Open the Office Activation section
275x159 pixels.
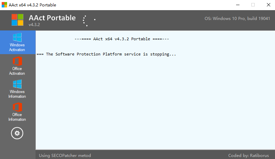click(x=17, y=66)
